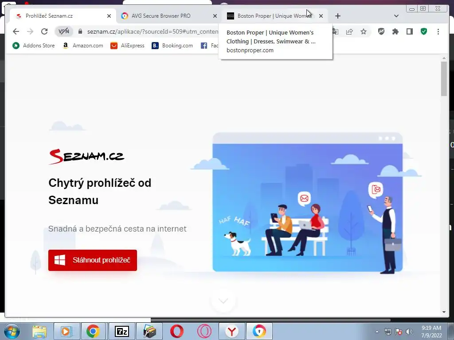Open the Windows Start menu
Image resolution: width=454 pixels, height=340 pixels.
pos(12,331)
